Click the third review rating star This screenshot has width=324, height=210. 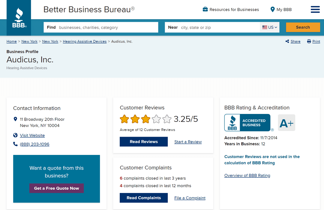[145, 119]
